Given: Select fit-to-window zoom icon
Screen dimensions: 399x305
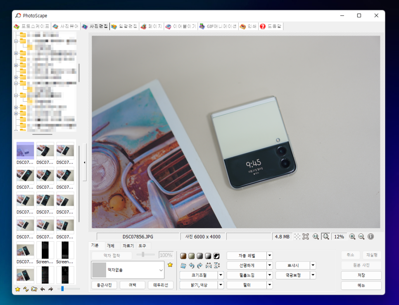Looking at the screenshot, I should point(326,236).
